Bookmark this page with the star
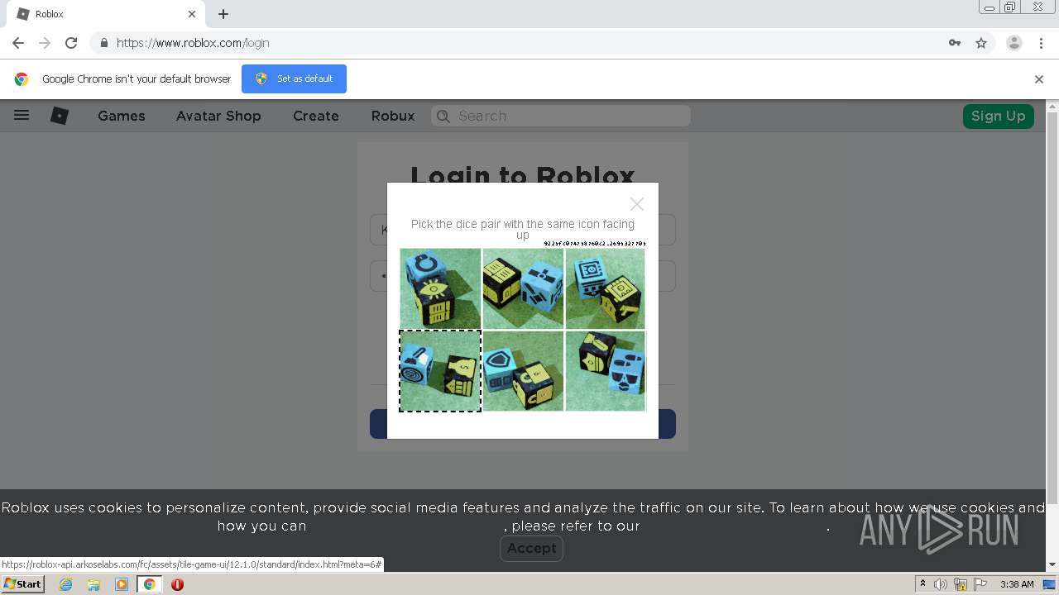 coord(981,43)
